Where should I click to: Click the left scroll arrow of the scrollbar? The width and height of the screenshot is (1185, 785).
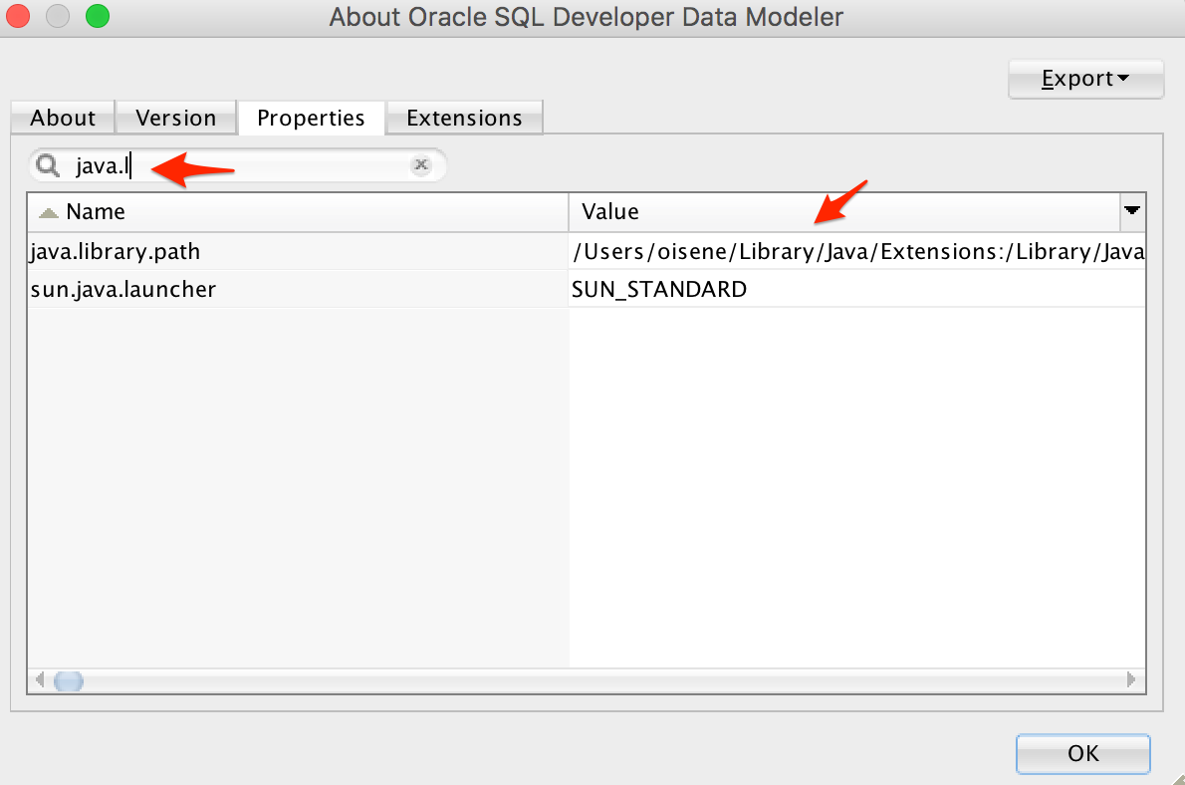(40, 679)
